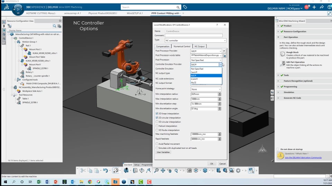Expand the Tools section in wizard
The height and width of the screenshot is (186, 332).
point(278,75)
